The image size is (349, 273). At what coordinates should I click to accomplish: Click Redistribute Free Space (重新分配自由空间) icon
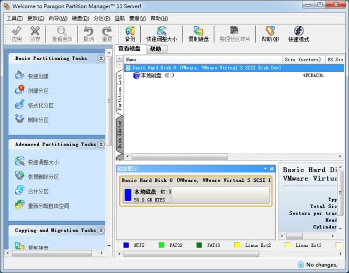pos(19,204)
